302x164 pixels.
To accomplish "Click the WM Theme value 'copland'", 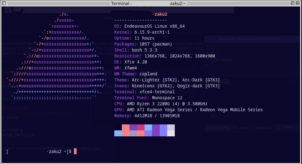I will pos(148,74).
